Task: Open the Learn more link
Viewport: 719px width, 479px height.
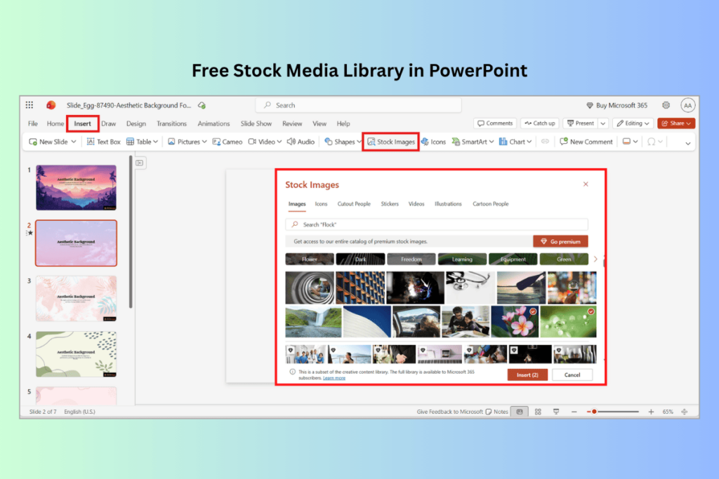Action: click(x=334, y=378)
